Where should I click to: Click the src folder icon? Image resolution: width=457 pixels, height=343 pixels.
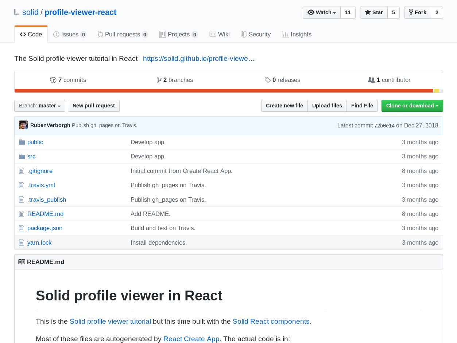[x=22, y=157]
